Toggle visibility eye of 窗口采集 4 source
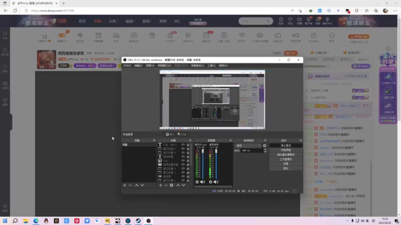 point(183,168)
